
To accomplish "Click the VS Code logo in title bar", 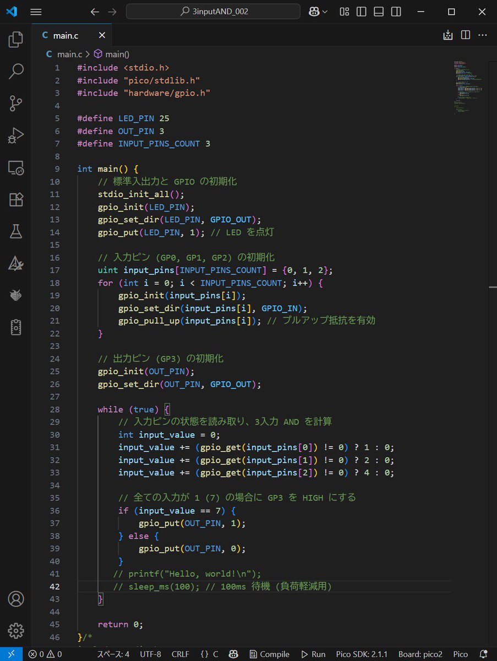I will (12, 12).
